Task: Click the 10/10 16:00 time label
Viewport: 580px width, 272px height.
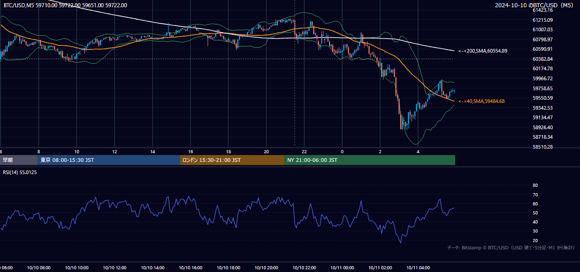Action: point(190,268)
